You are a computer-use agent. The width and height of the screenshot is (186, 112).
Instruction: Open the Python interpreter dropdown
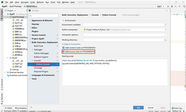pos(125,30)
